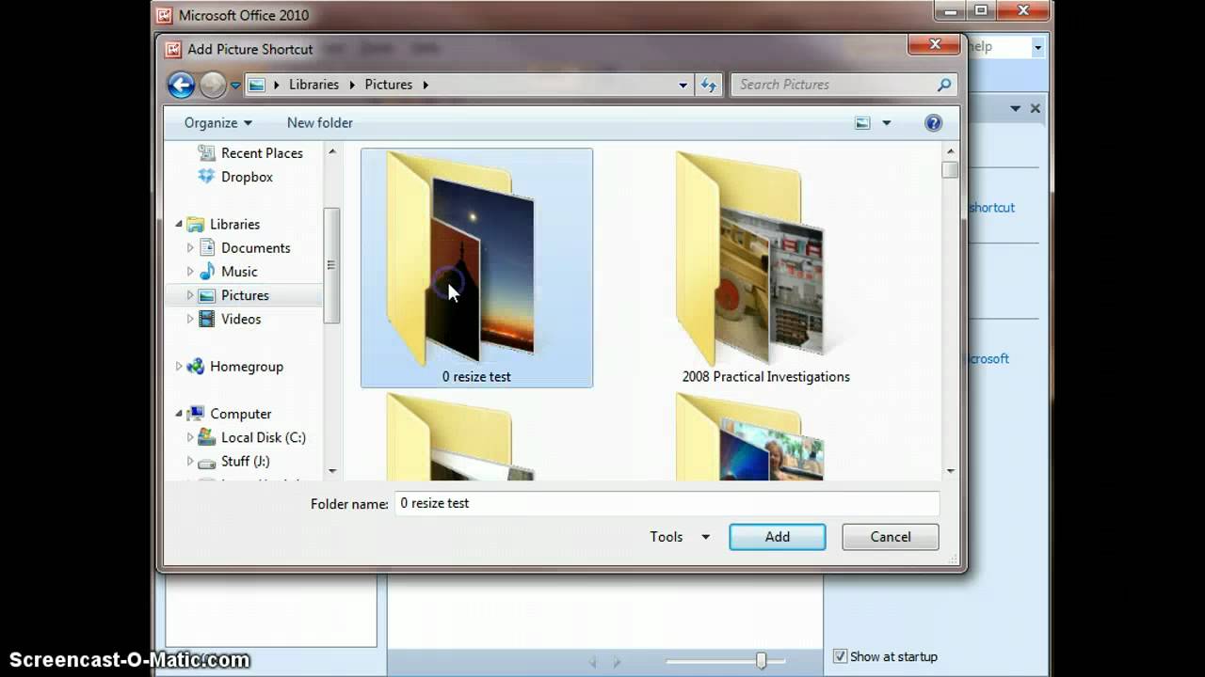Open the views options dropdown arrow
The image size is (1205, 677).
pos(886,123)
